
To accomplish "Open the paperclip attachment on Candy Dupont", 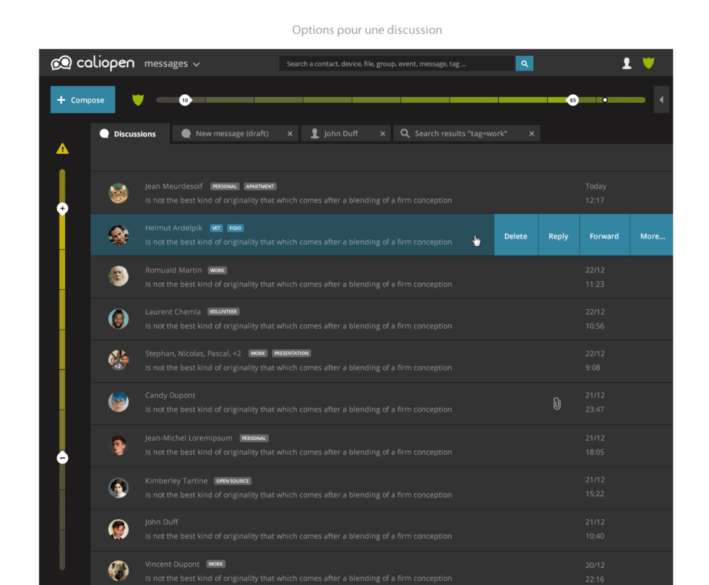I will 557,403.
